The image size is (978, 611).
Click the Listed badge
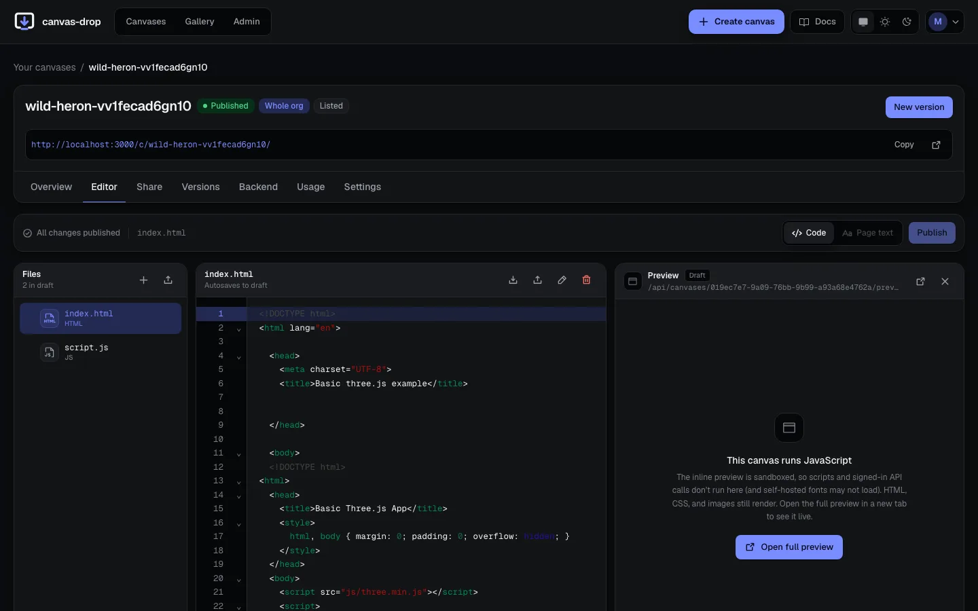[x=331, y=106]
